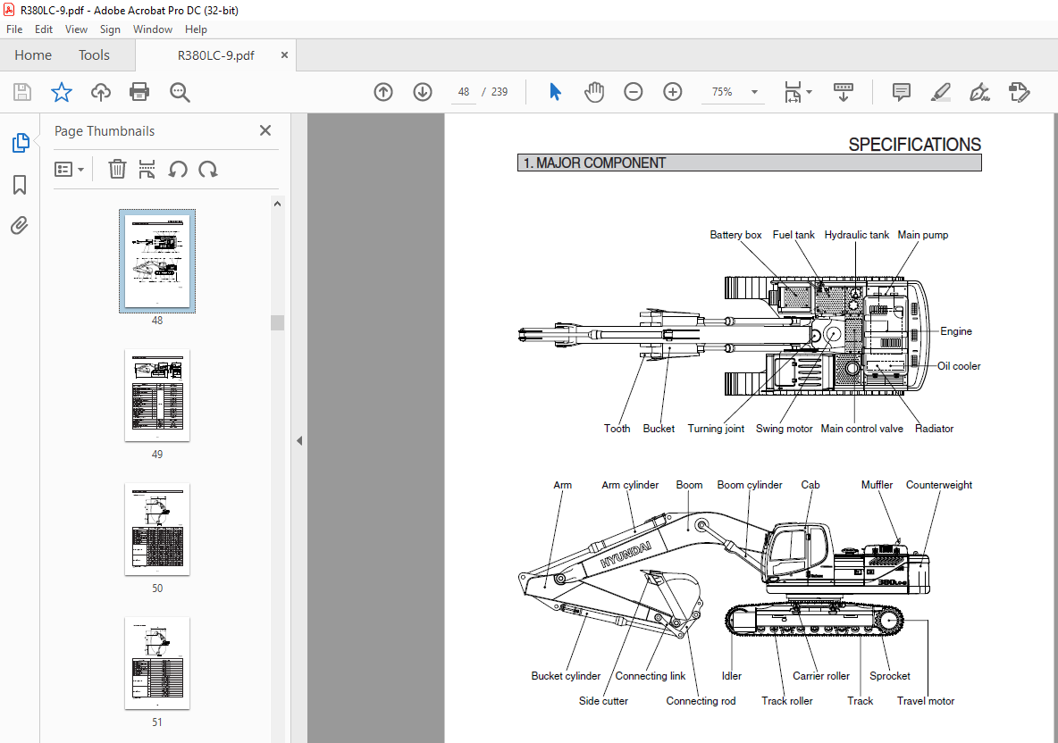This screenshot has width=1058, height=743.
Task: Select the R380LC-9.pdf document tab
Action: click(x=216, y=55)
